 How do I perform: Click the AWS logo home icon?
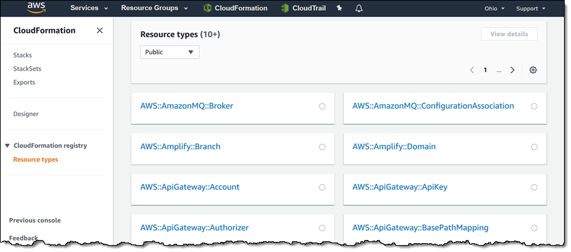click(35, 8)
